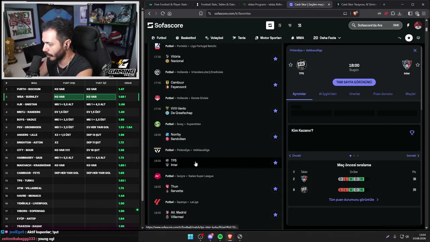This screenshot has height=242, width=430.
Task: Open the TPS vs Inter match row
Action: (x=215, y=163)
